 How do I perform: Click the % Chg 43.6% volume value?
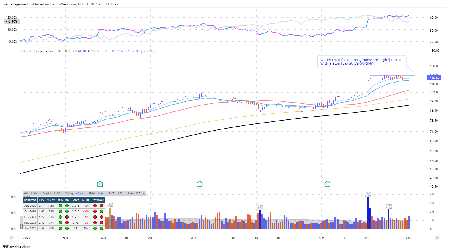[x=80, y=193]
